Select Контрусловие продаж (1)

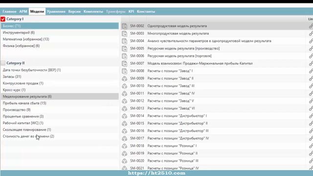pos(60,83)
